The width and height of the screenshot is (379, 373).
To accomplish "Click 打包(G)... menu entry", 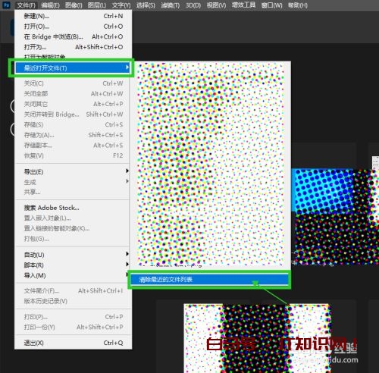I will click(x=74, y=239).
